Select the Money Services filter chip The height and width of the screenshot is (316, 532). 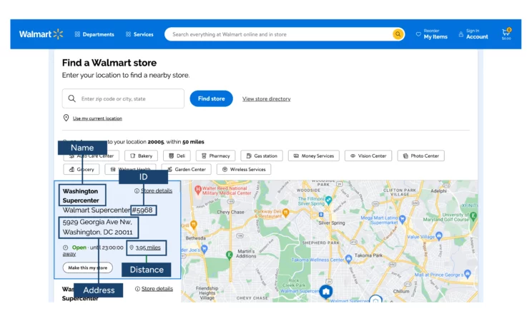pos(314,156)
